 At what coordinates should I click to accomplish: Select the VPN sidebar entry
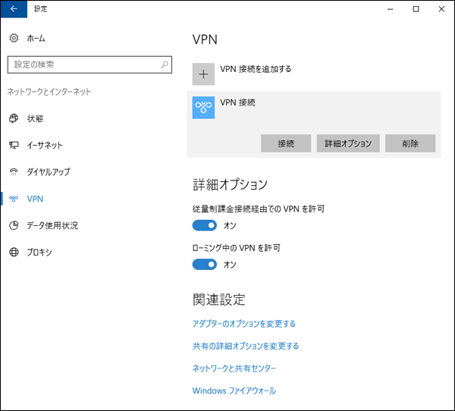[35, 199]
